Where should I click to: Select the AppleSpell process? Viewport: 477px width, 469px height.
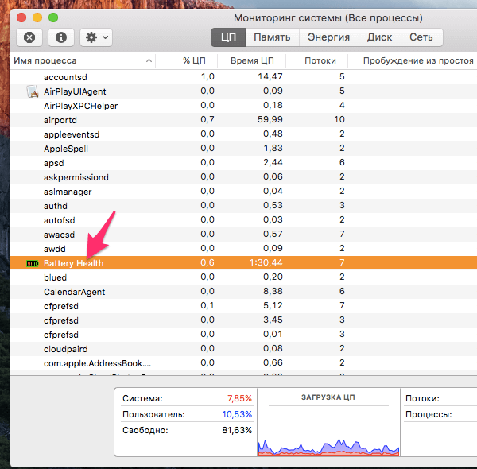tap(66, 149)
